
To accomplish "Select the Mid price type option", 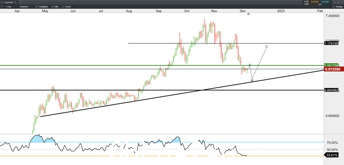I will [54, 7].
